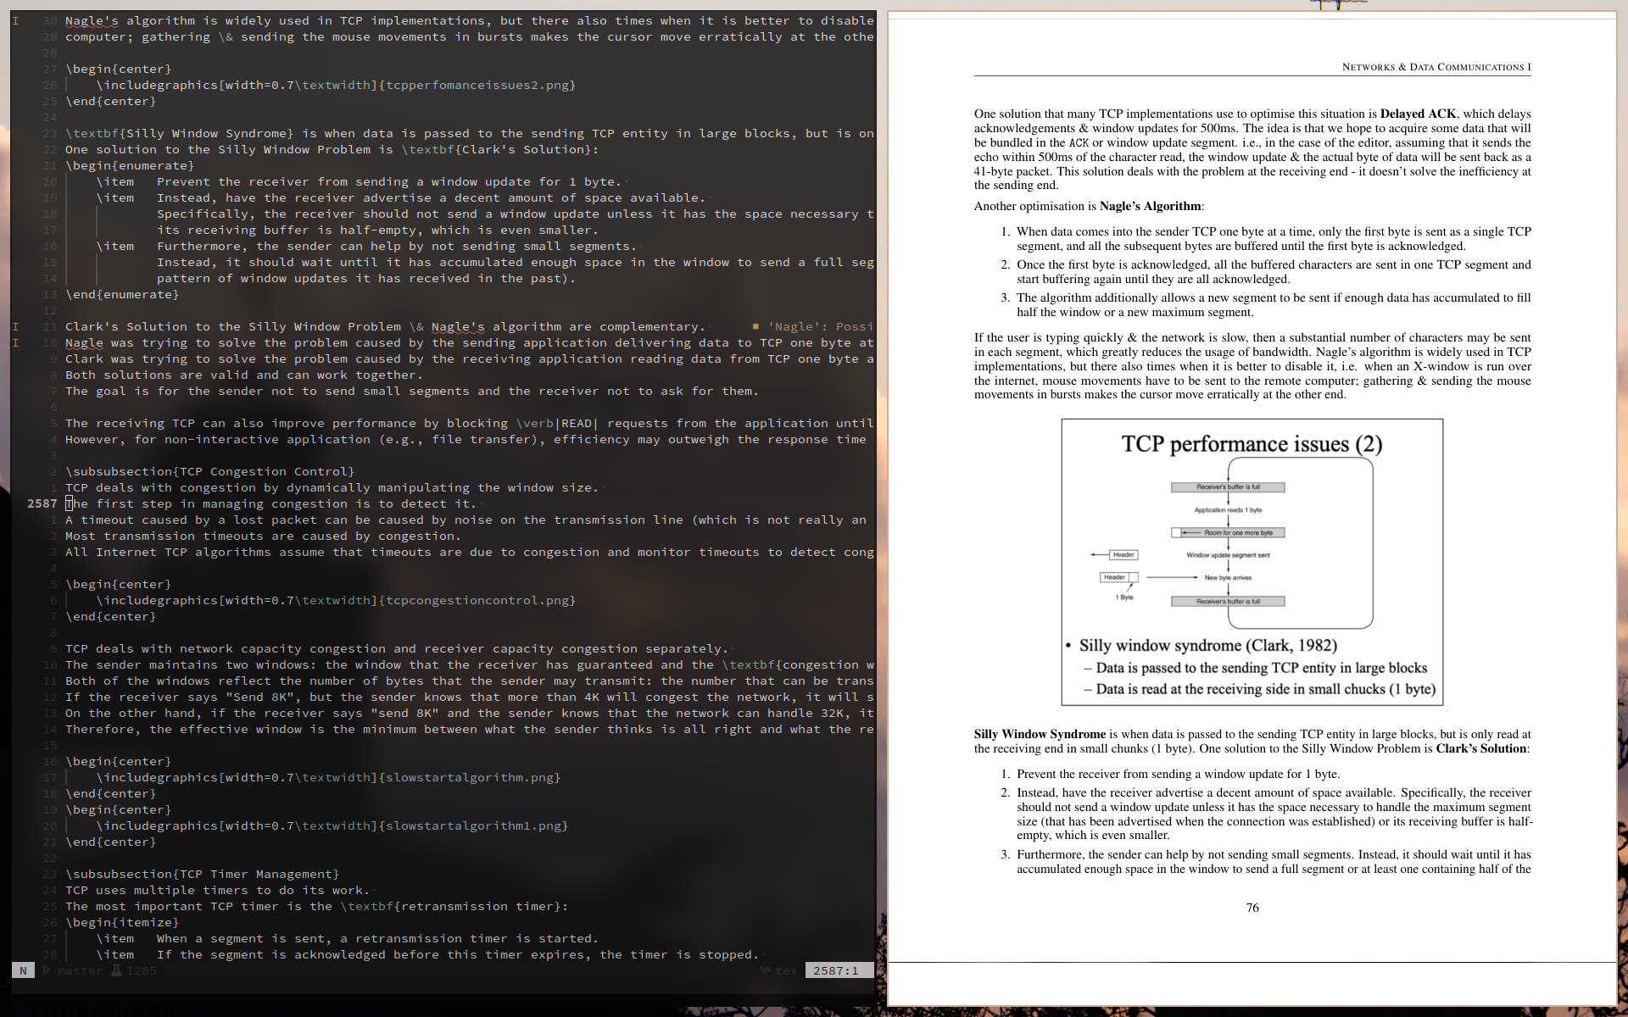Click the TeX filetype icon in statusline

click(765, 970)
